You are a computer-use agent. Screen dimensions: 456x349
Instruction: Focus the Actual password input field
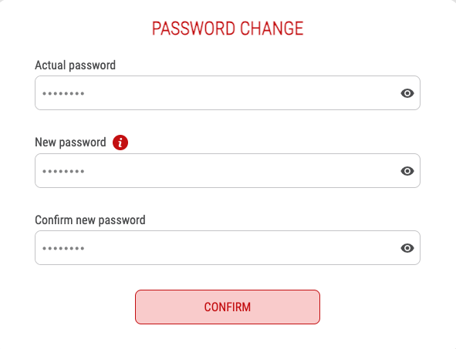pos(228,93)
